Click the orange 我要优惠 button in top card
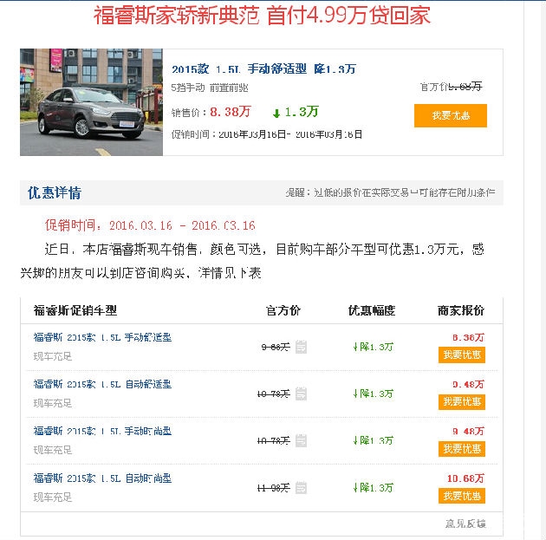 [451, 115]
